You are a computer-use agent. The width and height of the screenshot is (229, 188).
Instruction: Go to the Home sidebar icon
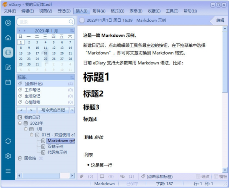tap(8, 37)
